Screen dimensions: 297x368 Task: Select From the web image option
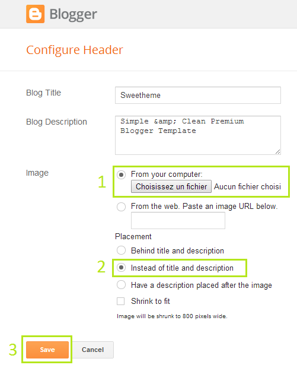tap(121, 207)
